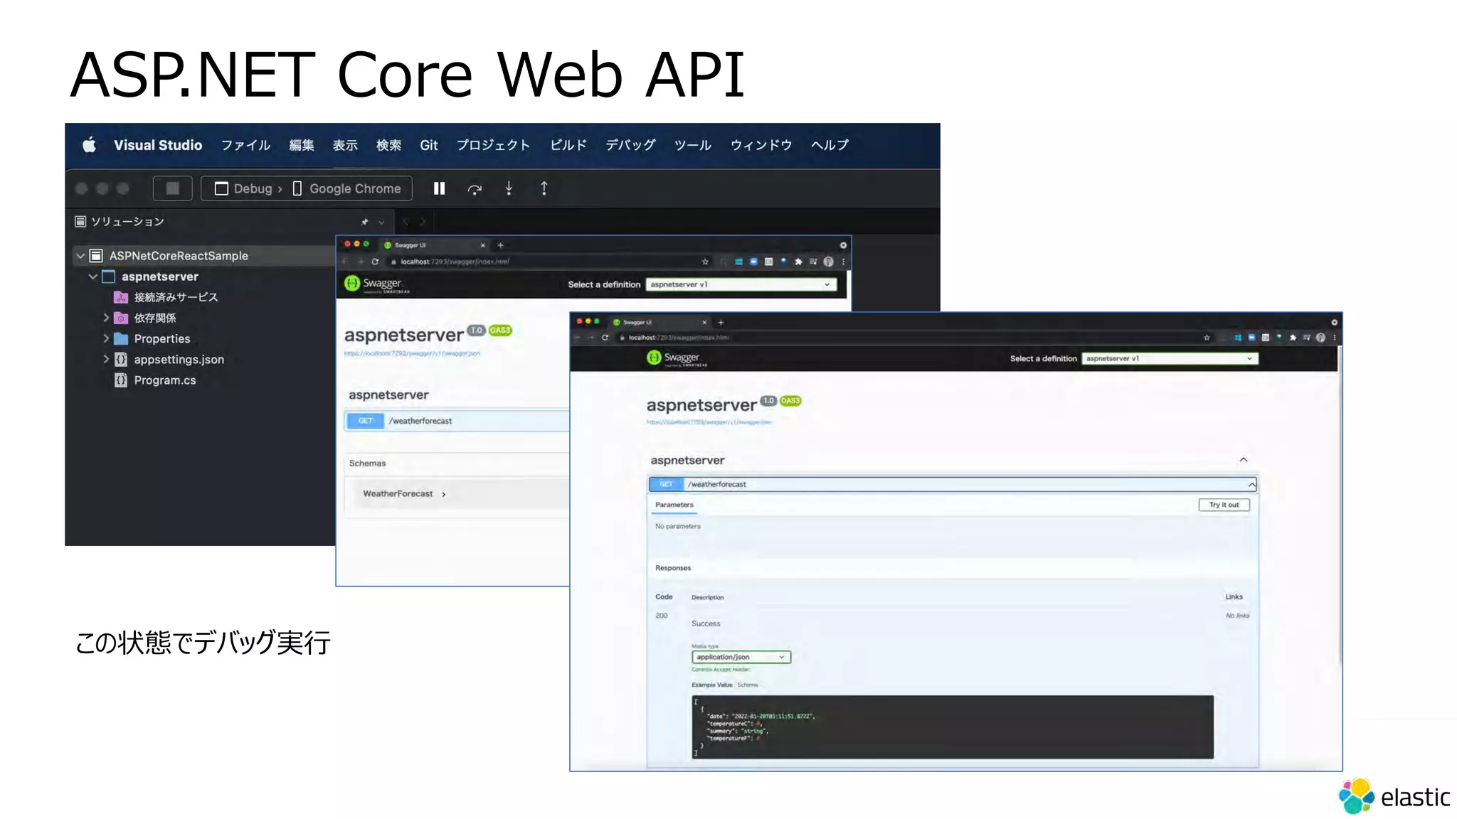
Task: Collapse the aspnetserver project node
Action: (93, 276)
